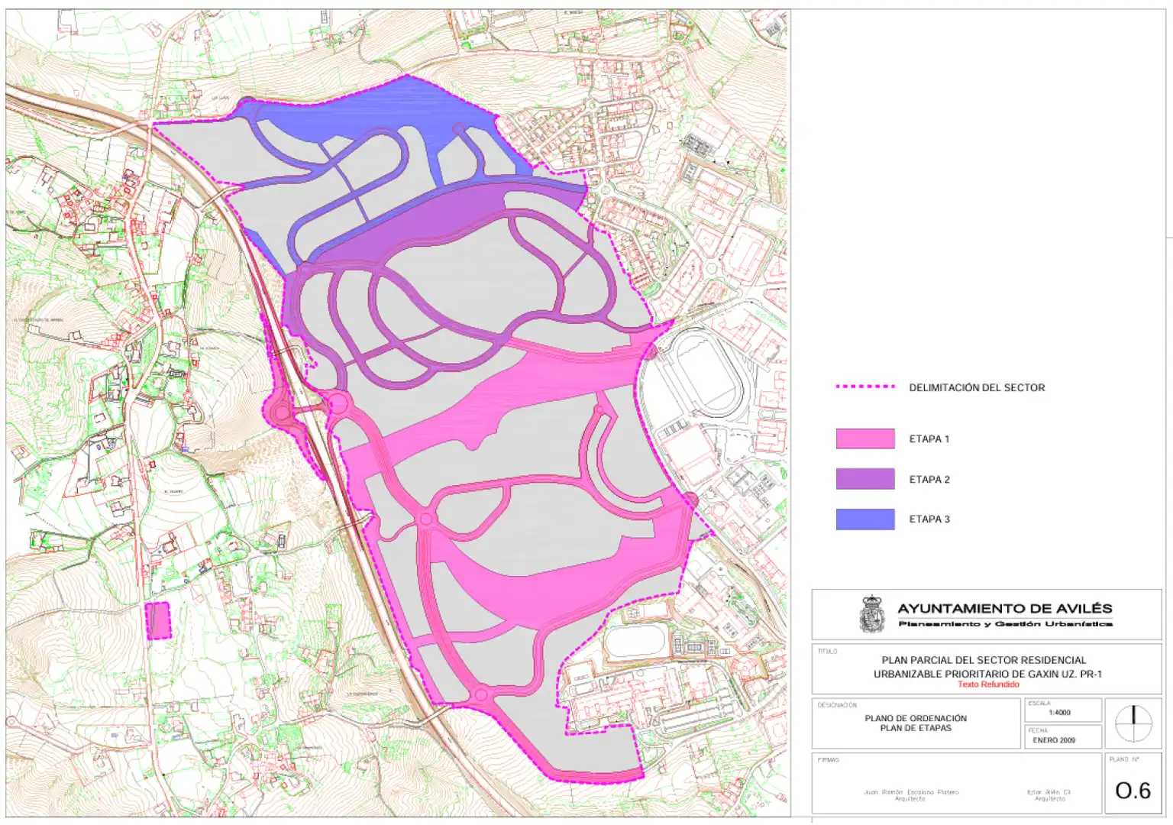Click the small isolated pink rectangle west of the sector
This screenshot has height=825, width=1173.
[158, 620]
